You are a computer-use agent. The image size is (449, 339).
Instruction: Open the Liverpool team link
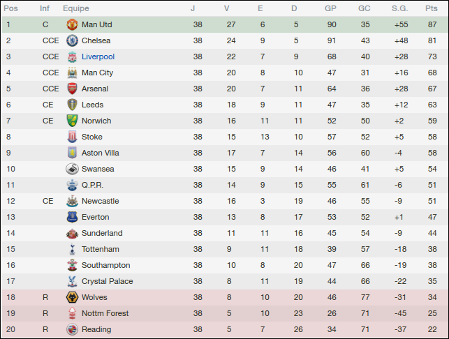(x=98, y=56)
